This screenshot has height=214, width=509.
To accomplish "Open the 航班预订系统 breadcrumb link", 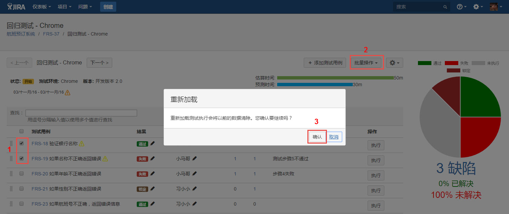I will click(21, 34).
